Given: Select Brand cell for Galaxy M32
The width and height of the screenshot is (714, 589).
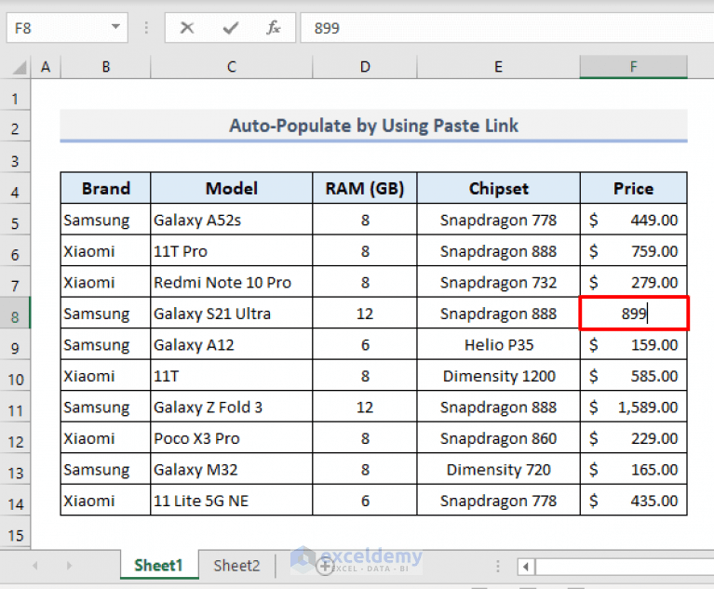Looking at the screenshot, I should coord(105,469).
